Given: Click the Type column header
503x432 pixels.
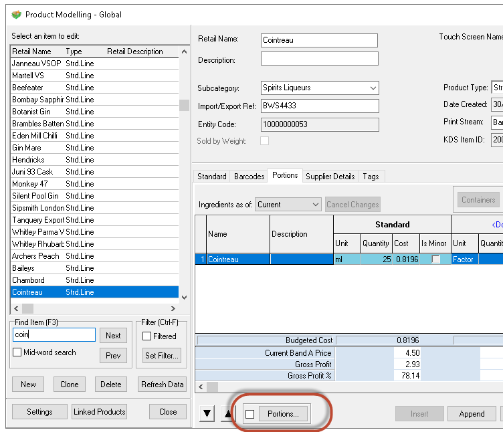Looking at the screenshot, I should [x=85, y=51].
